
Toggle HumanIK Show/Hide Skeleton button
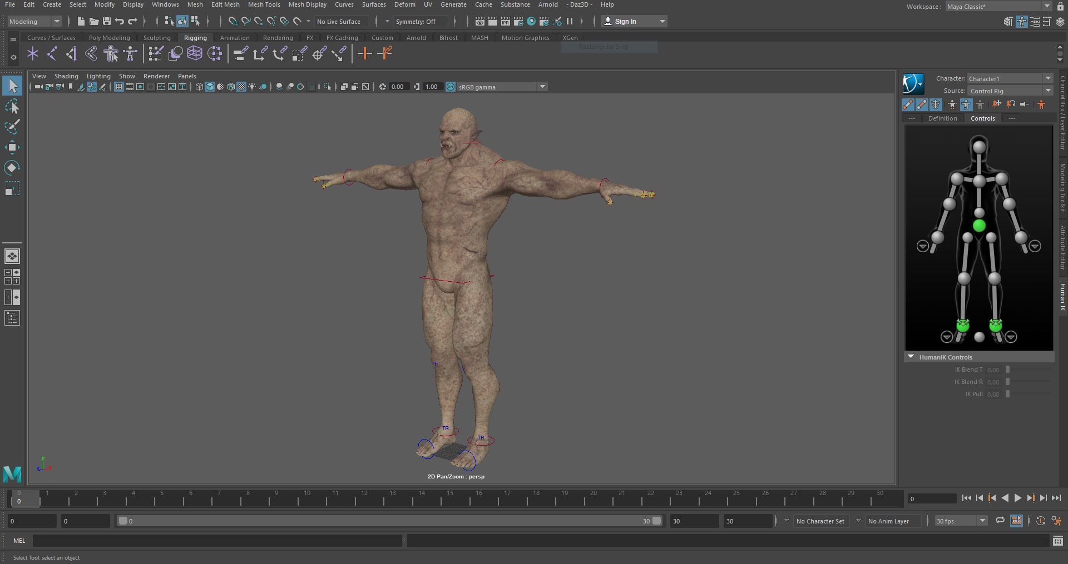(936, 104)
